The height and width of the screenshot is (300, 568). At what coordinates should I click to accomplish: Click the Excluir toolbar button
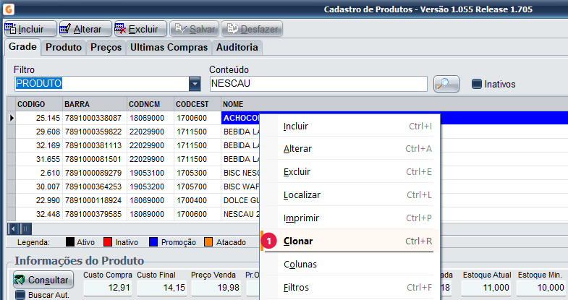tap(140, 29)
